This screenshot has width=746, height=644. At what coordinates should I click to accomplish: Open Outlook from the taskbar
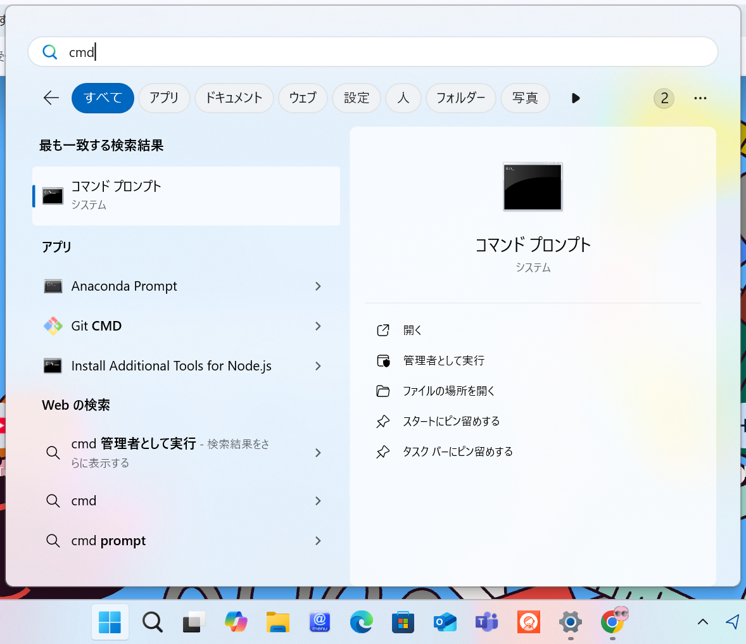tap(445, 622)
